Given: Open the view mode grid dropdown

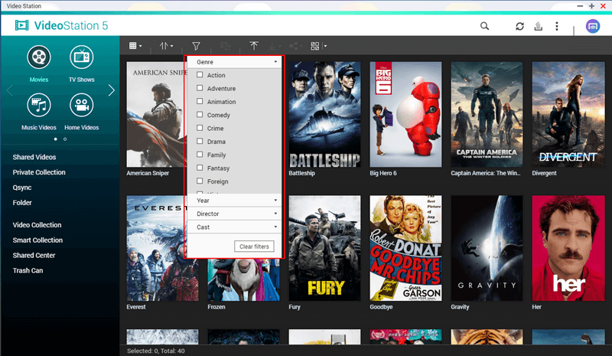Looking at the screenshot, I should [x=135, y=46].
